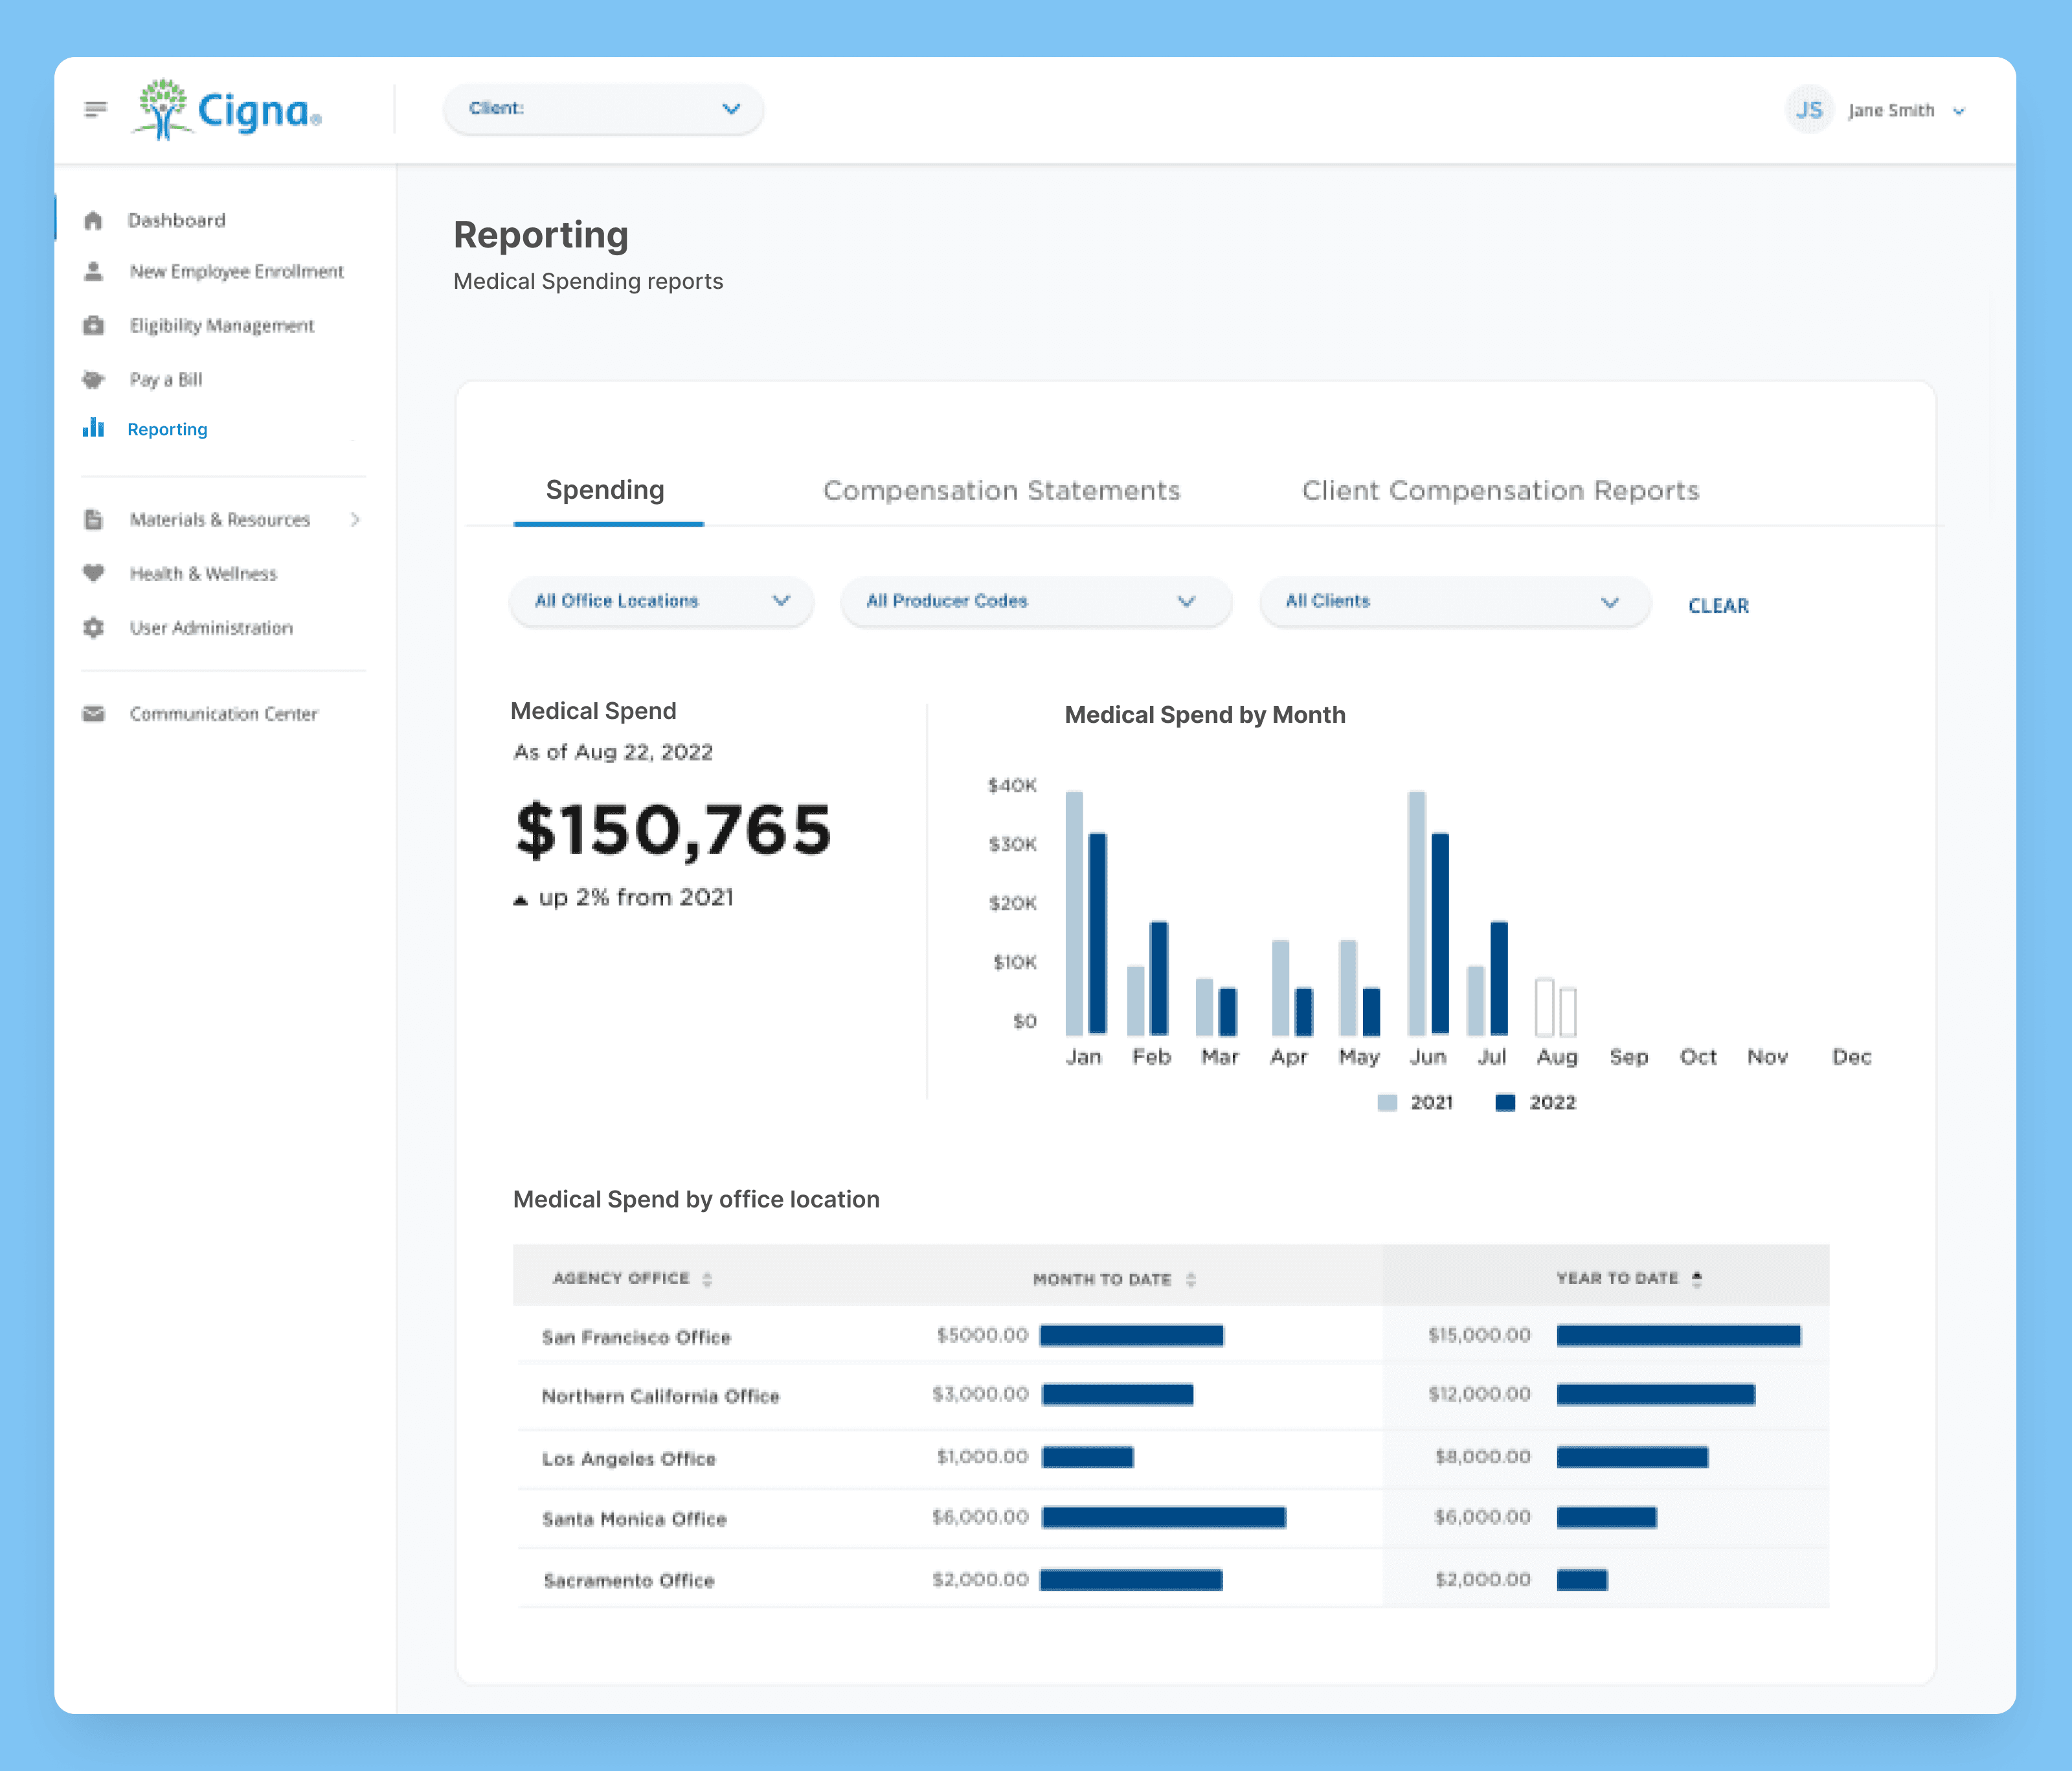Viewport: 2072px width, 1771px height.
Task: Click the 2022 legend color swatch
Action: [1505, 1103]
